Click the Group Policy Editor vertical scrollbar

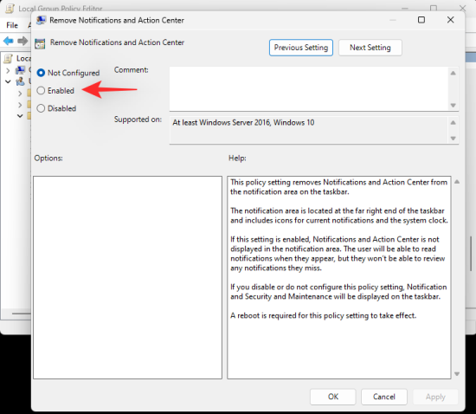pos(471,254)
